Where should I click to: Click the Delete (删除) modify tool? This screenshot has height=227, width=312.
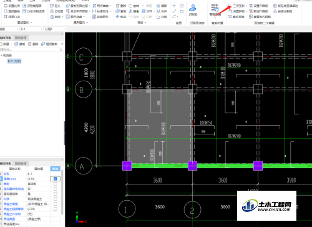coord(121,6)
